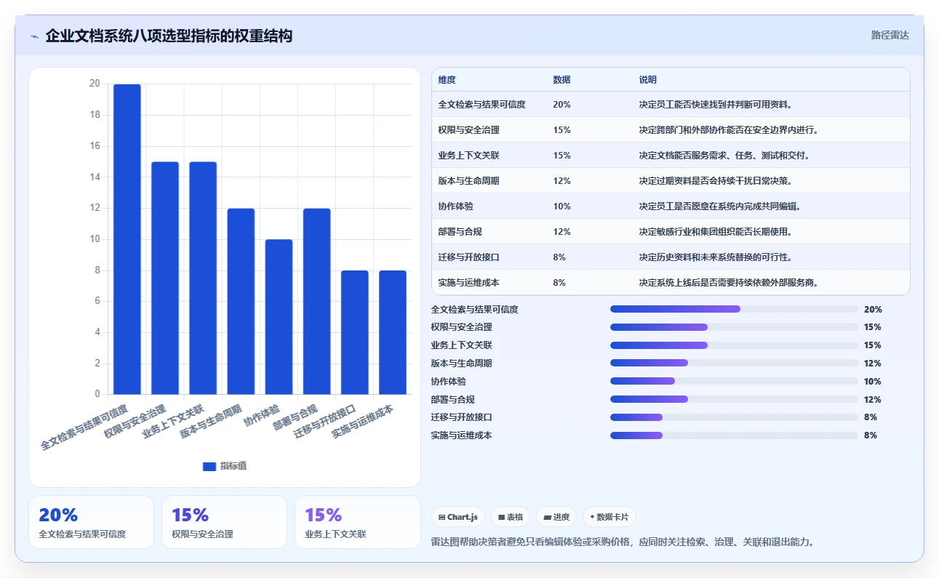939x578 pixels.
Task: Click the footer note starting with 雷达图帮助决策者
Action: pyautogui.click(x=623, y=542)
